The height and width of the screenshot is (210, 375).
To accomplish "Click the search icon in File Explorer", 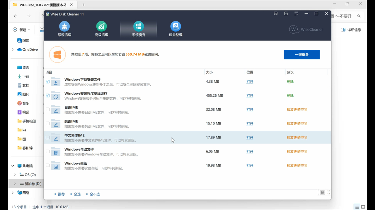I will pyautogui.click(x=359, y=16).
